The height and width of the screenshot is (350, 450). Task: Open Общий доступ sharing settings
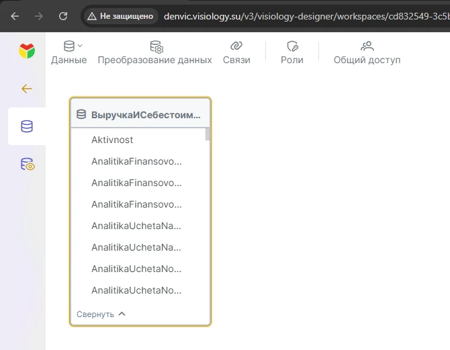coord(367,52)
